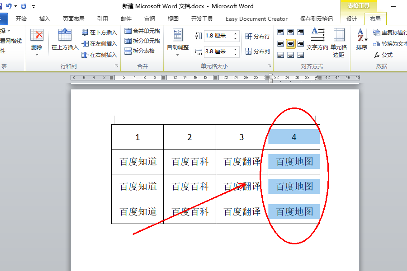
Task: Select bottom-right cell alignment
Action: 301,55
